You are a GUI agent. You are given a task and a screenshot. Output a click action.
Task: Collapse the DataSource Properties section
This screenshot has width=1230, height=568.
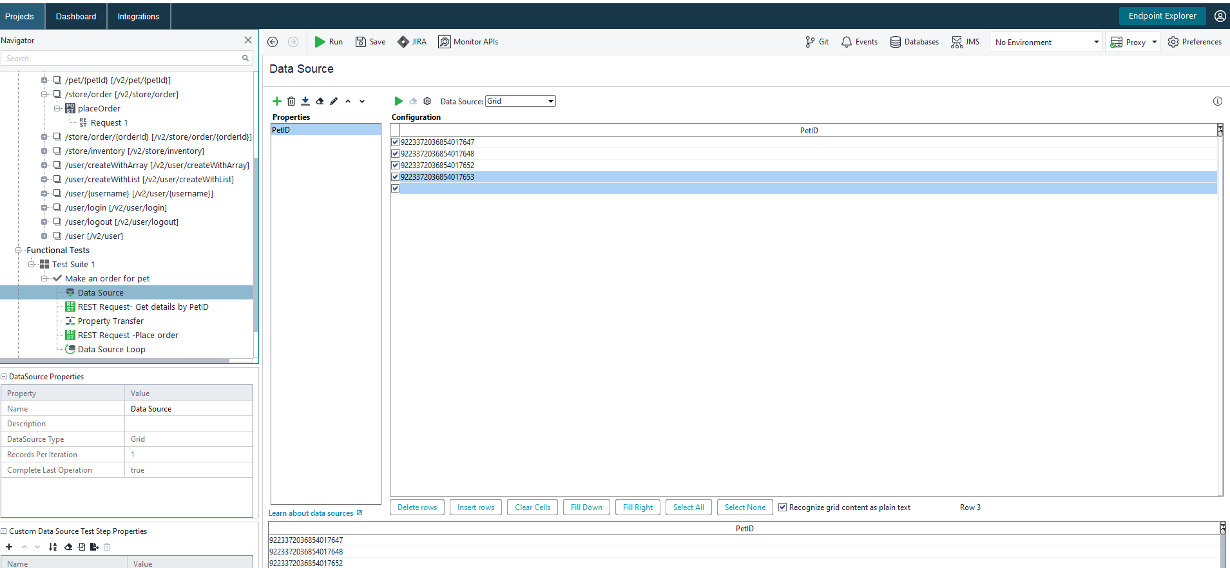(4, 377)
